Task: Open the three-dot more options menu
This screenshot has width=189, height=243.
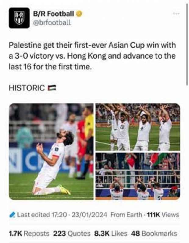Action: 176,13
